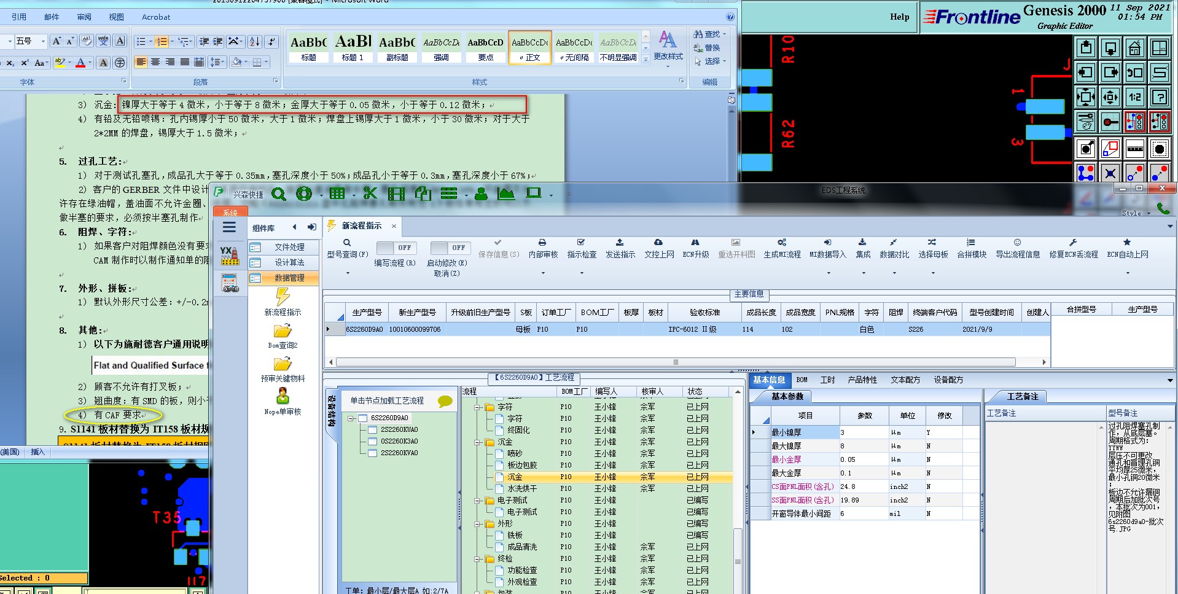Click the shading paint bucket button
This screenshot has height=594, width=1178.
[236, 63]
